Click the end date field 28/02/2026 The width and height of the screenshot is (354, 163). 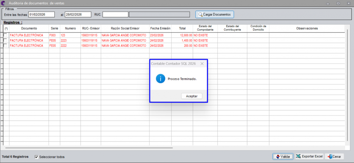coord(78,14)
